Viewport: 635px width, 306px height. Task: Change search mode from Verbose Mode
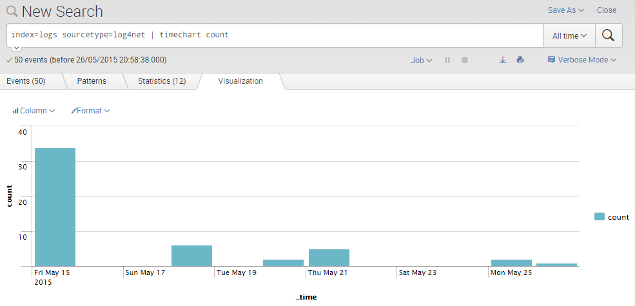pyautogui.click(x=581, y=60)
